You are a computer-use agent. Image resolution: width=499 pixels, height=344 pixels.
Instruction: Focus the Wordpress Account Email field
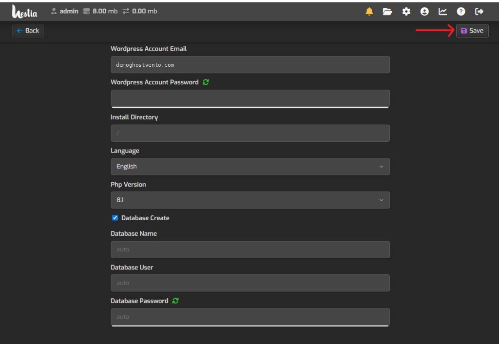pos(250,65)
